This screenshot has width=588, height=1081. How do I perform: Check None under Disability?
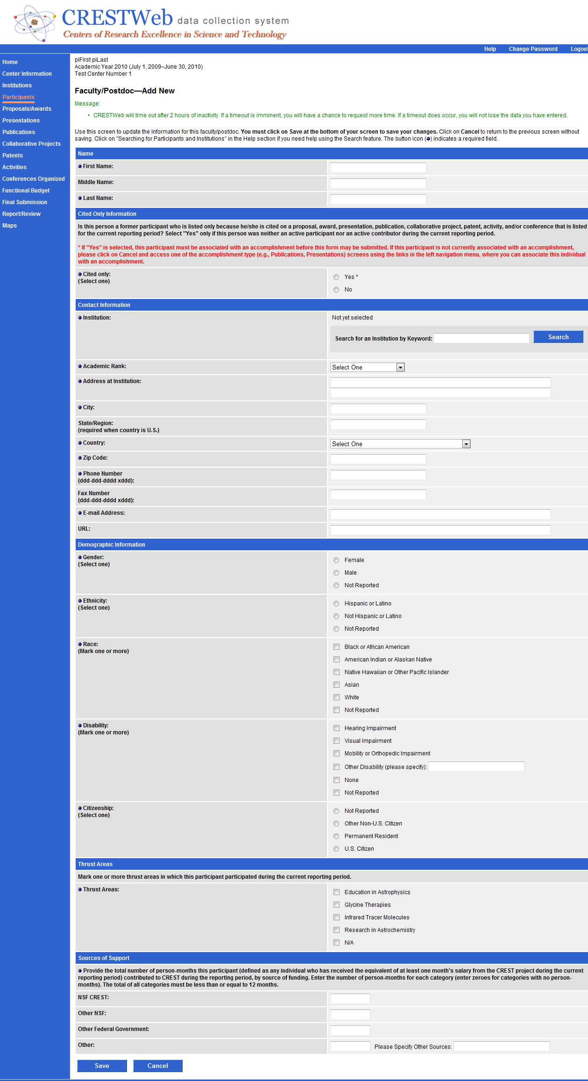[336, 780]
